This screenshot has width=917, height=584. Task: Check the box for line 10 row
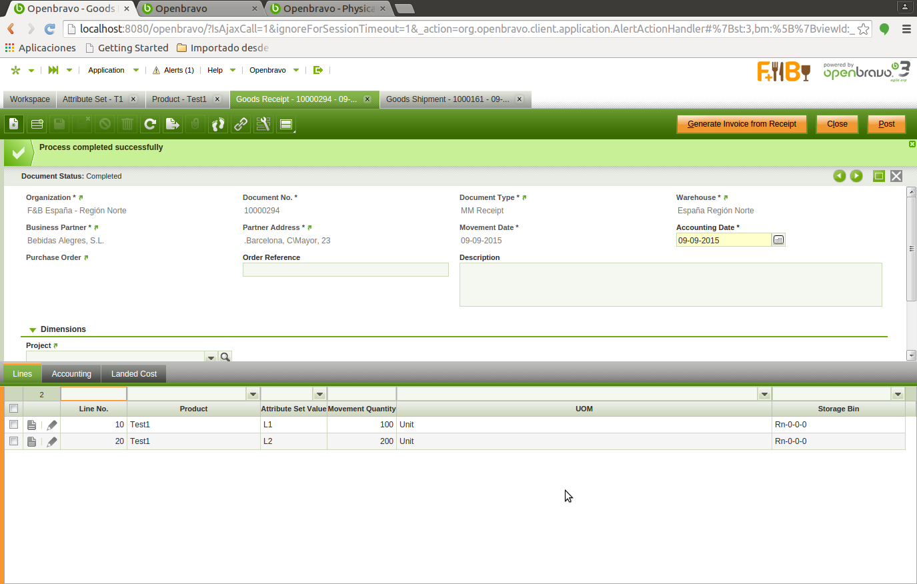click(x=13, y=425)
